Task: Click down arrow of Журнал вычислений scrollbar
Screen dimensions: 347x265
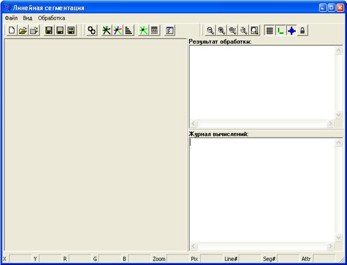Action: pos(339,238)
